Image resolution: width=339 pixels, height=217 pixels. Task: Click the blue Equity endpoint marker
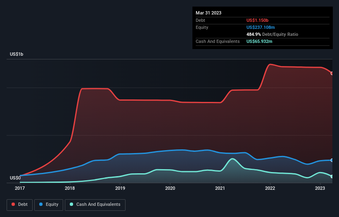332,160
